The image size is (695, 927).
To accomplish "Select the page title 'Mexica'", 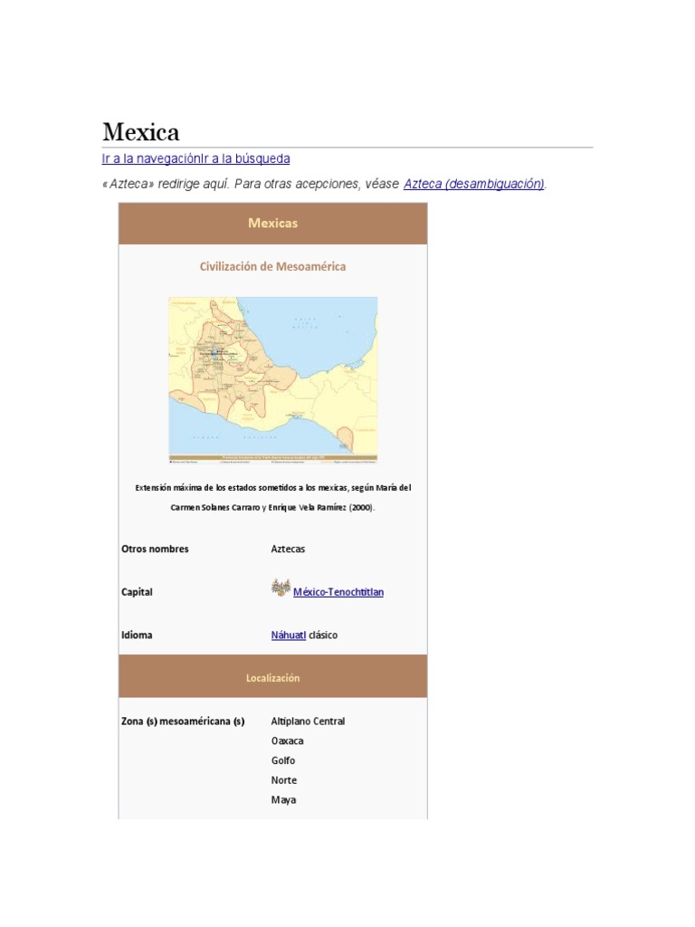I will [140, 132].
